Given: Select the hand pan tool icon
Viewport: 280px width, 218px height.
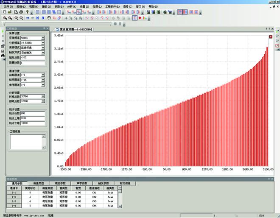Looking at the screenshot, I should pos(49,18).
